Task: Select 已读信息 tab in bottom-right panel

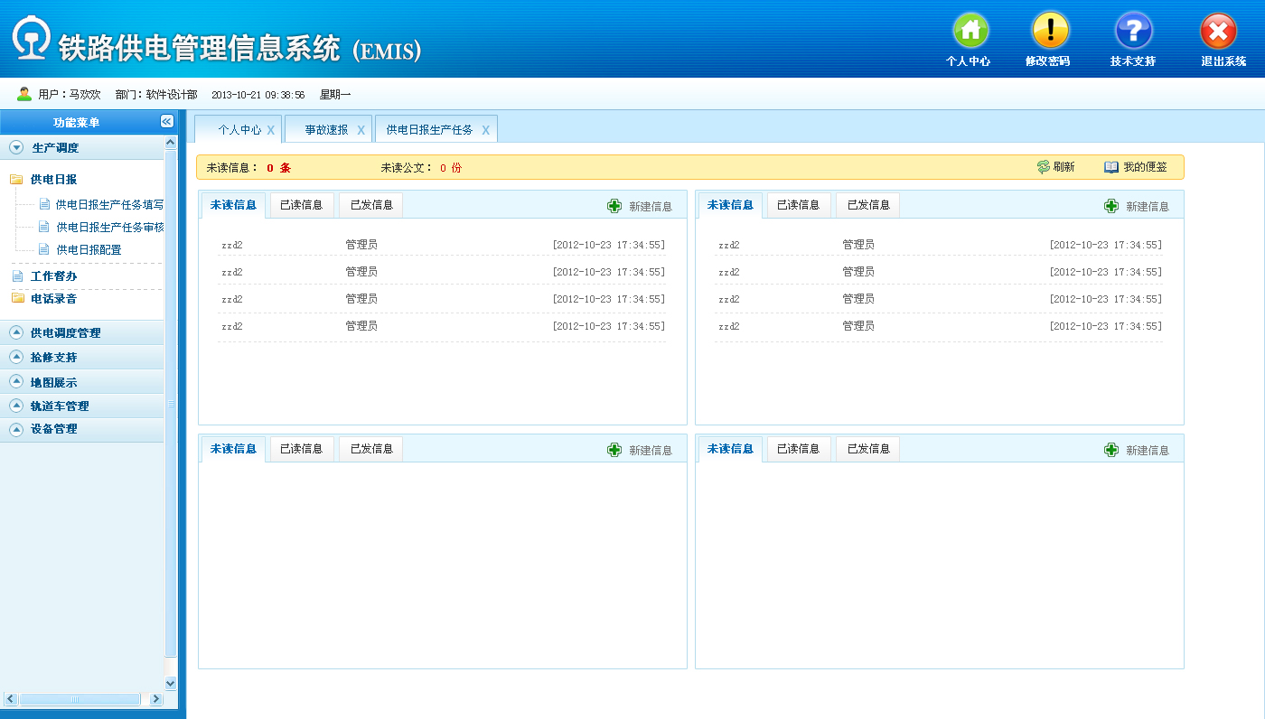Action: coord(799,449)
